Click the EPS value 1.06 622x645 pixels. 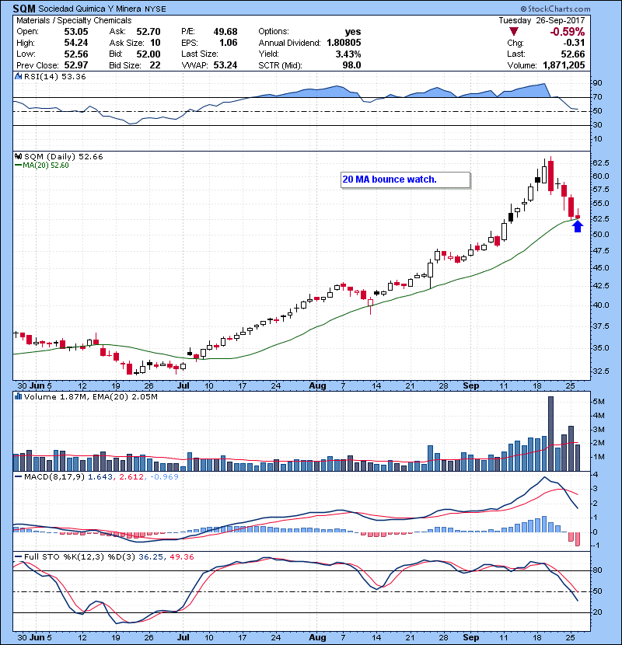point(228,43)
